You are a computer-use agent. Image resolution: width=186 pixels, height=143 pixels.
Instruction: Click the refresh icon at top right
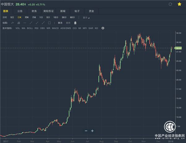click(170, 4)
